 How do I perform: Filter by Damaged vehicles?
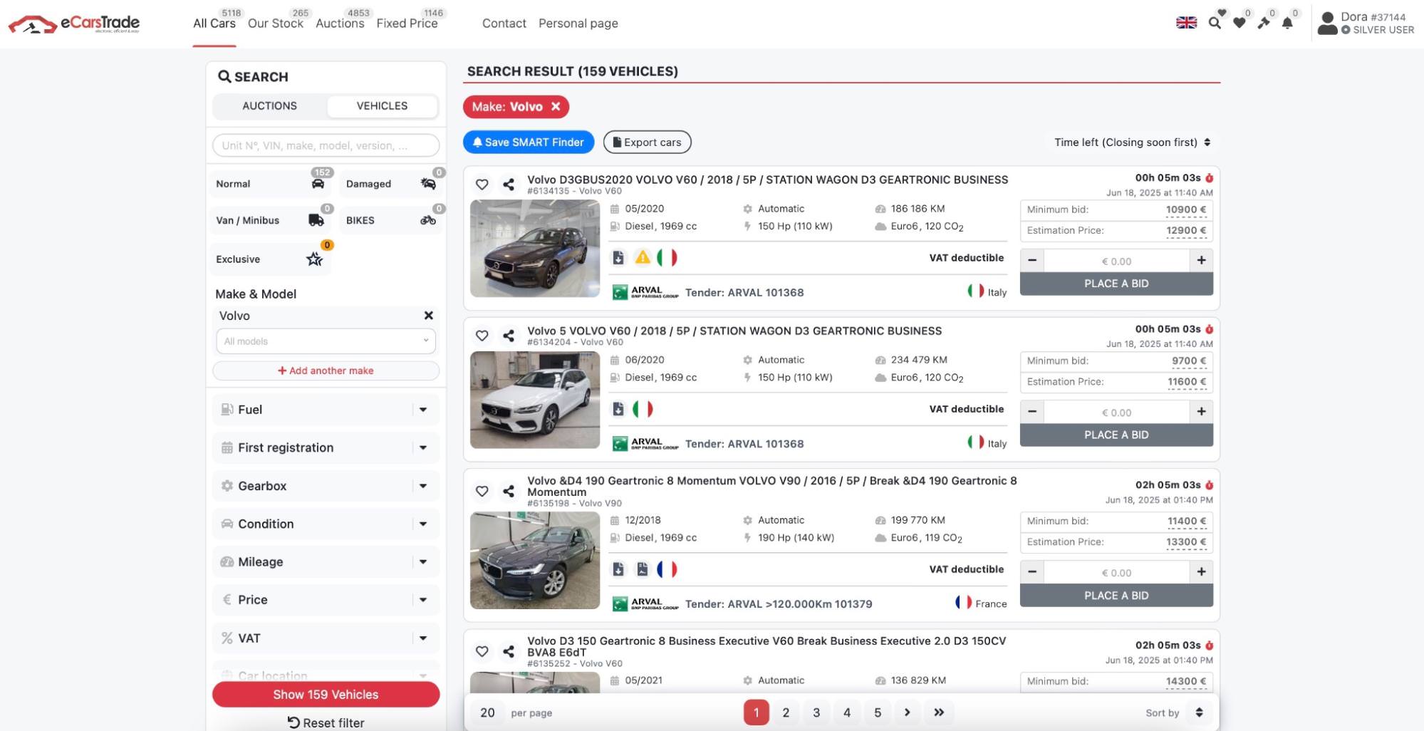(391, 184)
